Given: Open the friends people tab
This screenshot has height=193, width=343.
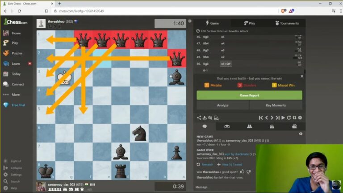Looking at the screenshot, I should (x=249, y=126).
